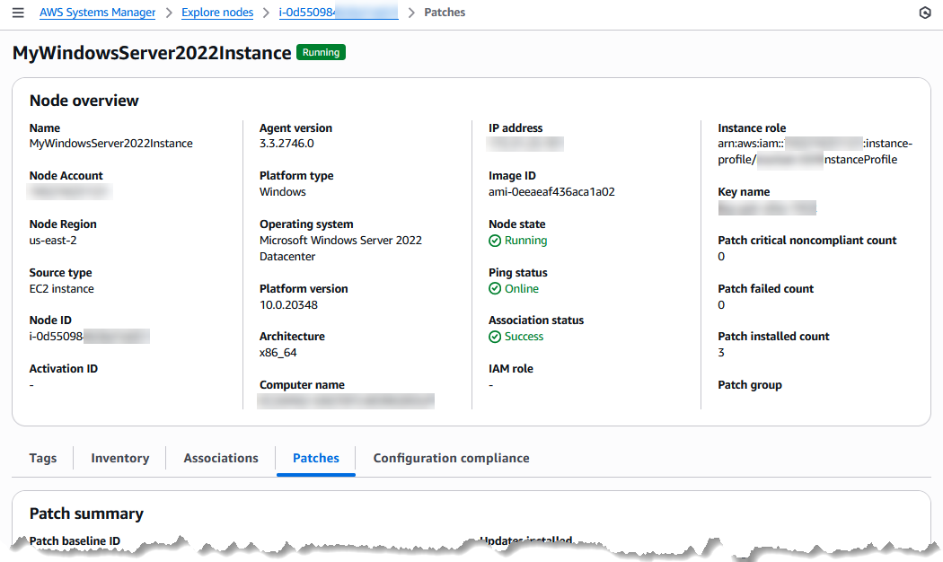Click the i-0d55098 instance ID breadcrumb
Image resolution: width=943 pixels, height=562 pixels.
point(339,12)
